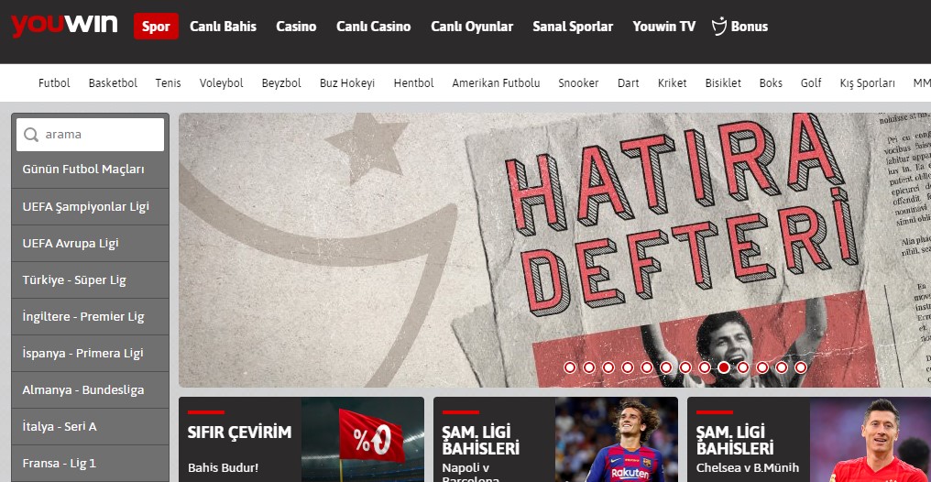Select Basketbol in the sports bar
This screenshot has width=931, height=482.
coord(113,83)
